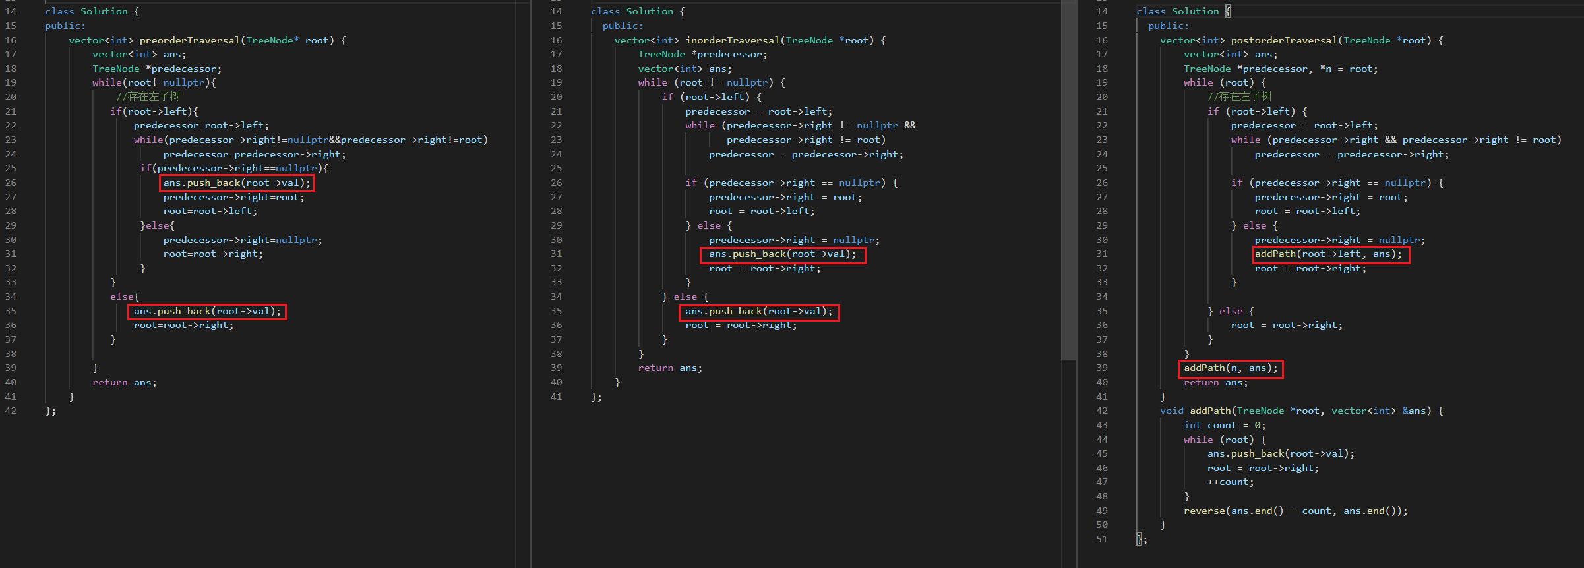The image size is (1584, 568).
Task: Click the Chinese comment in postorder pane
Action: click(x=1240, y=97)
